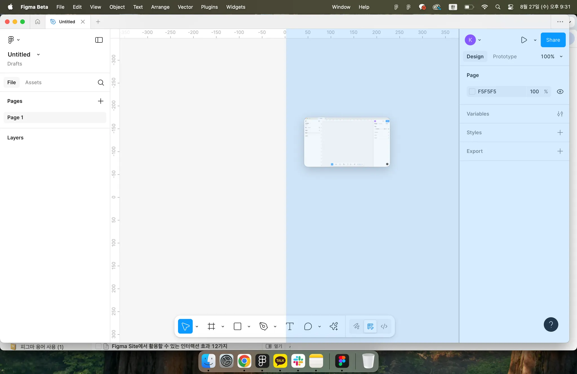This screenshot has height=374, width=577.
Task: Open the zoom level 100% dropdown
Action: pos(551,57)
